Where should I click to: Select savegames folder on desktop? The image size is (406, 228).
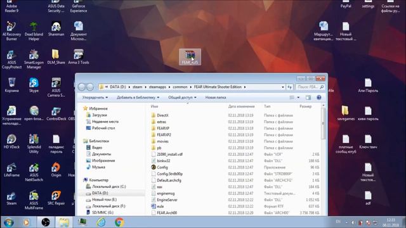click(x=346, y=113)
